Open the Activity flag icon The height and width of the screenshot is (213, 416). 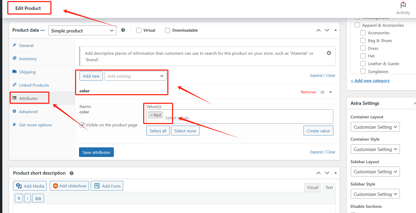tap(403, 5)
